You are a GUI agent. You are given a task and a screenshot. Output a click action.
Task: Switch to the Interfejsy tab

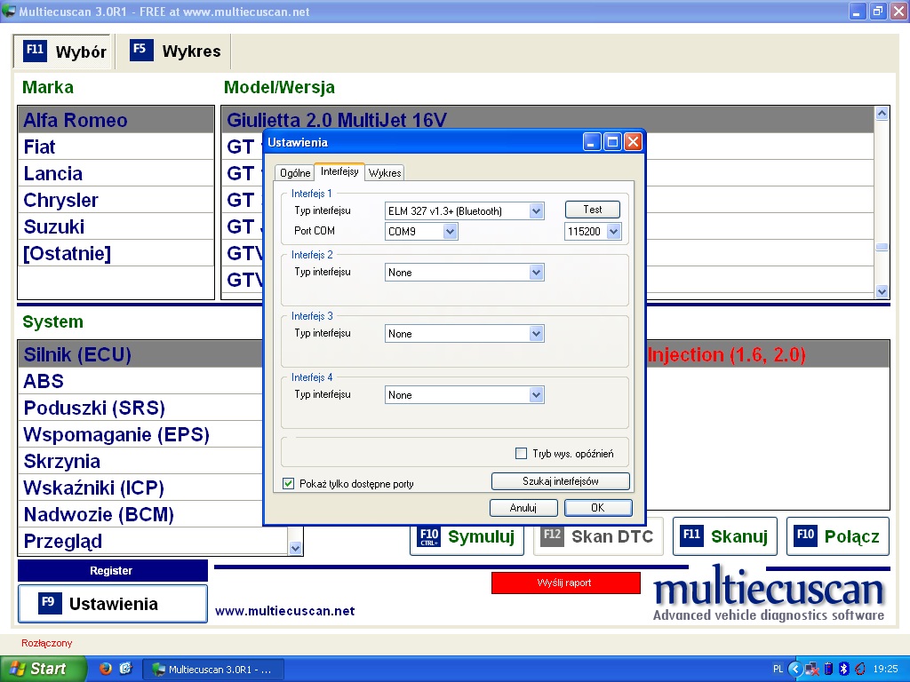tap(339, 171)
